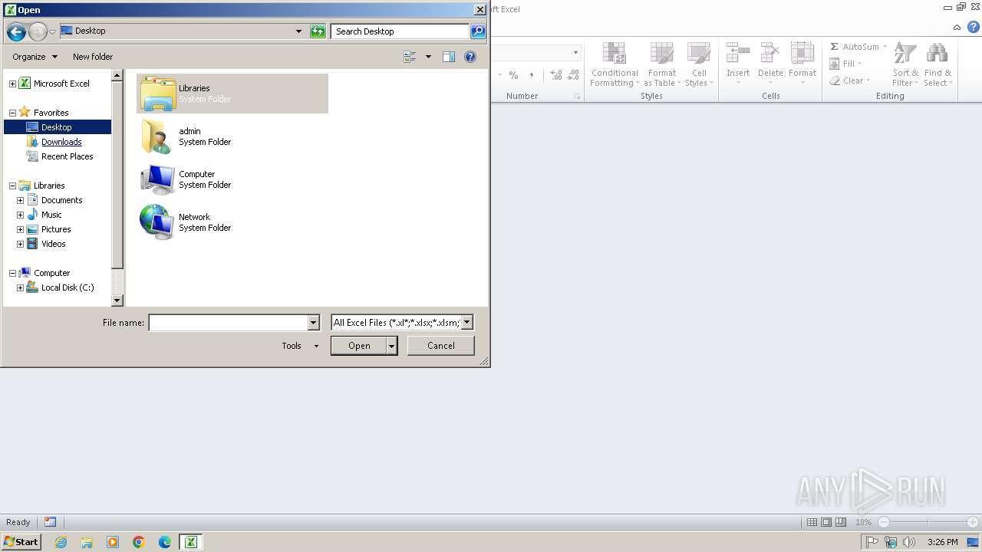
Task: Select the Network system folder
Action: tap(232, 222)
